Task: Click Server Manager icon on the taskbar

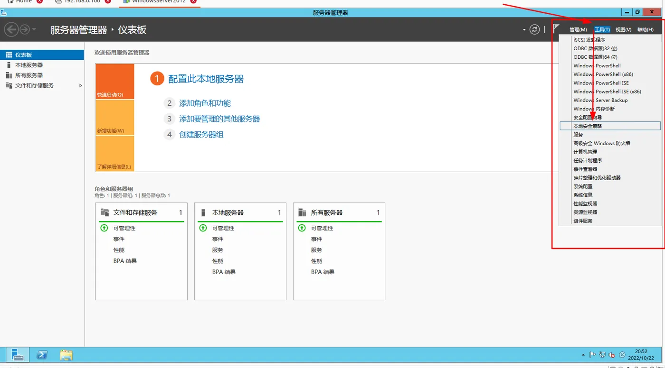Action: coord(18,354)
